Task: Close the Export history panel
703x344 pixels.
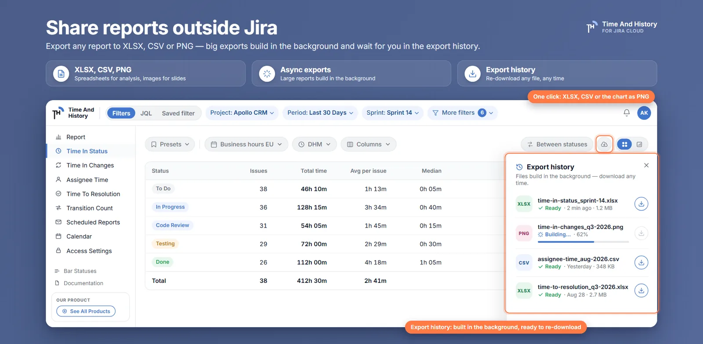Action: (646, 165)
